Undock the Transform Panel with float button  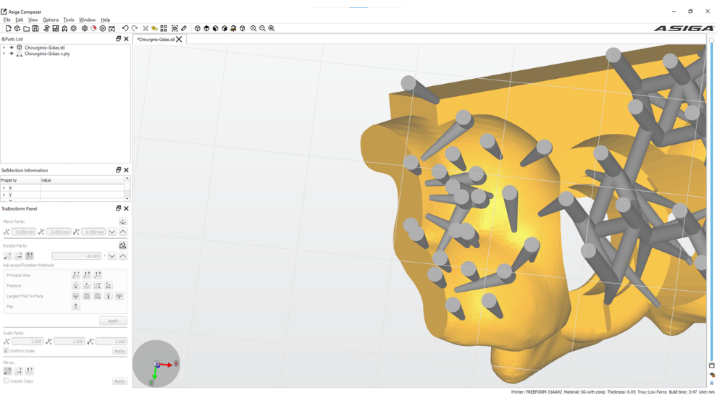pos(119,208)
